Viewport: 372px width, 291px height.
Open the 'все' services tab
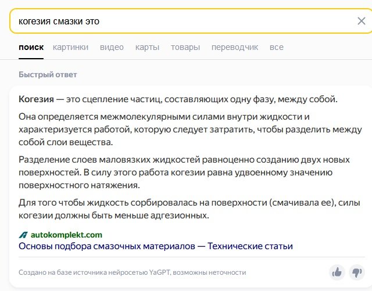tap(277, 47)
